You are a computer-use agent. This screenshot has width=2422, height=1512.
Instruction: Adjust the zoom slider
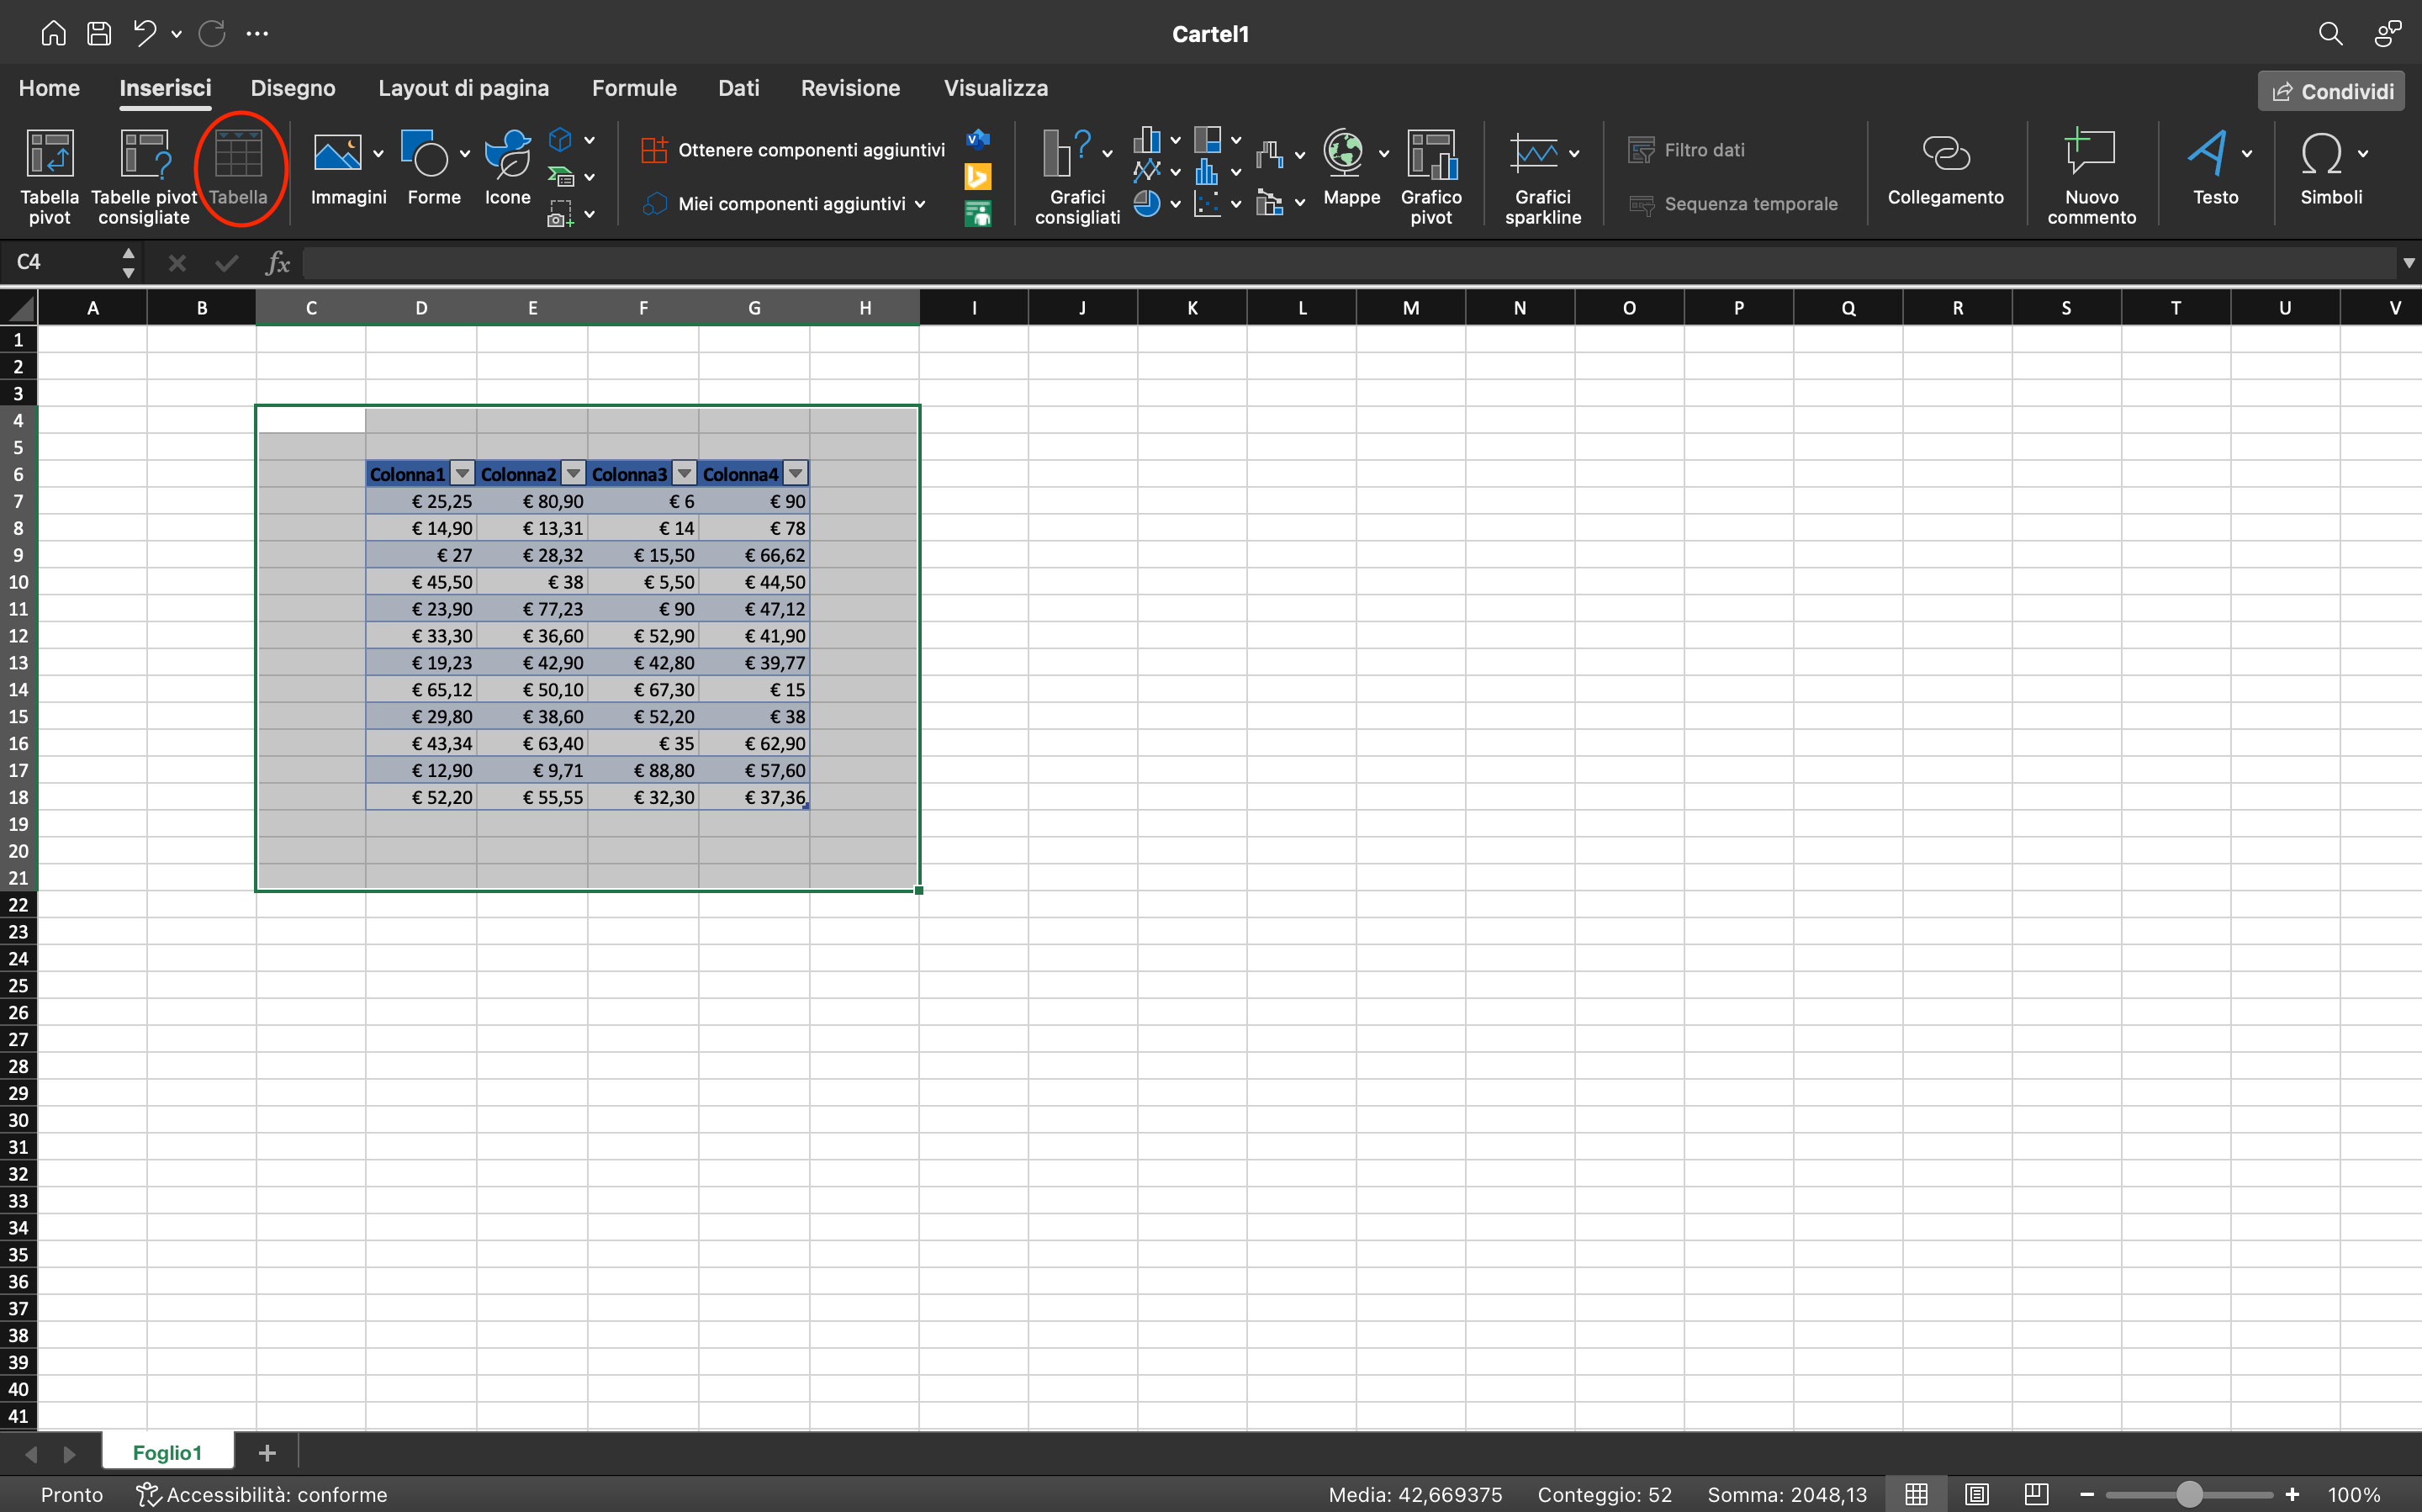pyautogui.click(x=2190, y=1494)
